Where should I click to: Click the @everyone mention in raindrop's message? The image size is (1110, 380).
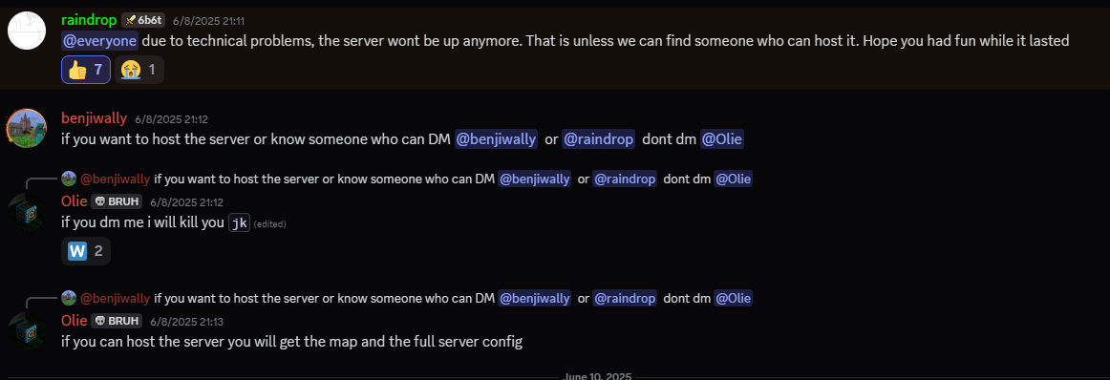click(x=99, y=41)
